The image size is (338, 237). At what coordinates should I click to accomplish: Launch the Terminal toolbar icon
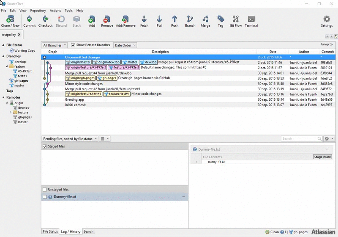[x=251, y=21]
